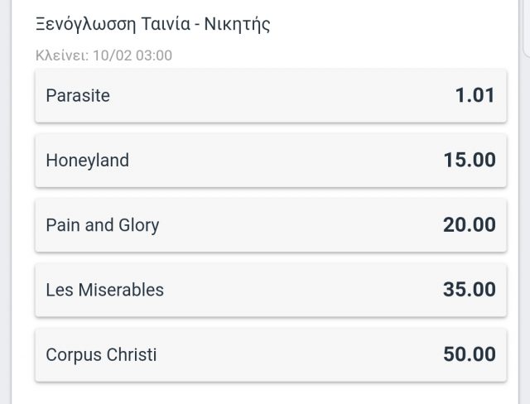530x404 pixels.
Task: Select the Parasite winner bet
Action: coord(271,95)
